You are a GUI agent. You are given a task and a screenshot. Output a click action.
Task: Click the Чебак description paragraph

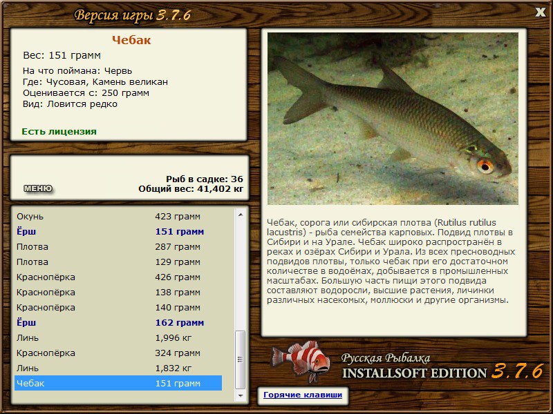pyautogui.click(x=391, y=262)
